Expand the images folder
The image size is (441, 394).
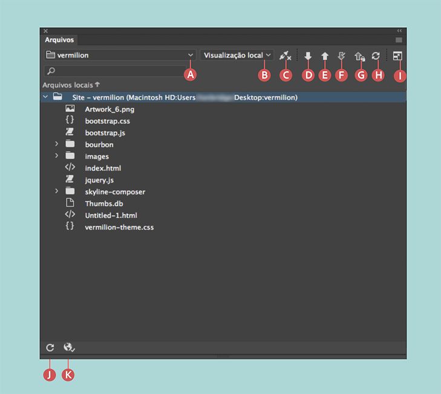pyautogui.click(x=56, y=156)
